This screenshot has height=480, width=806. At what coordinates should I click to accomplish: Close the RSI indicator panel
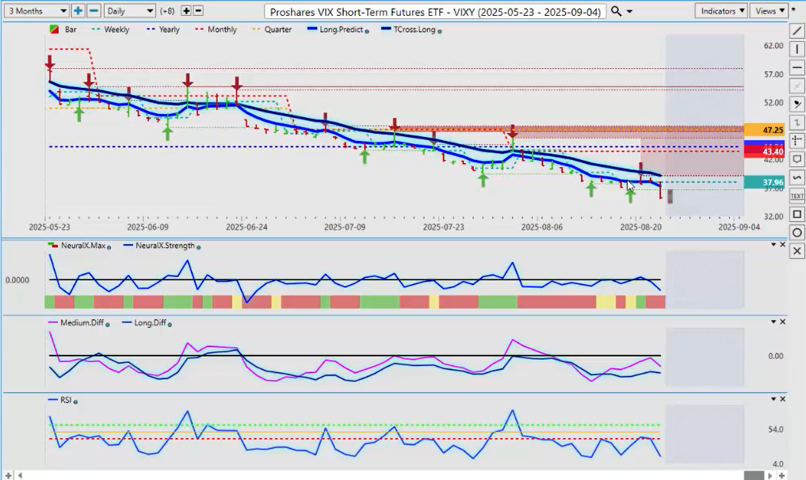[783, 399]
